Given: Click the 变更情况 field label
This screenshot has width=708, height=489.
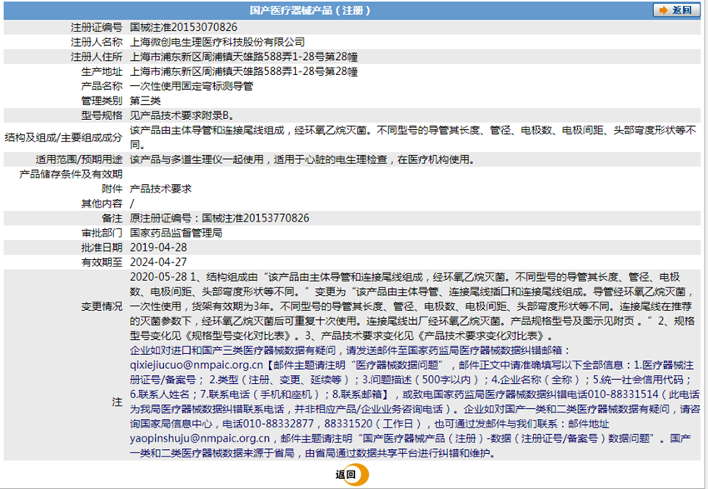Looking at the screenshot, I should pos(102,306).
